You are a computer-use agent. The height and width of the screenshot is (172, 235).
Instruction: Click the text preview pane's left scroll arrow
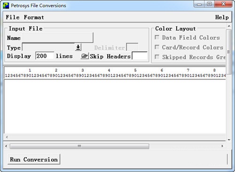[7, 137]
